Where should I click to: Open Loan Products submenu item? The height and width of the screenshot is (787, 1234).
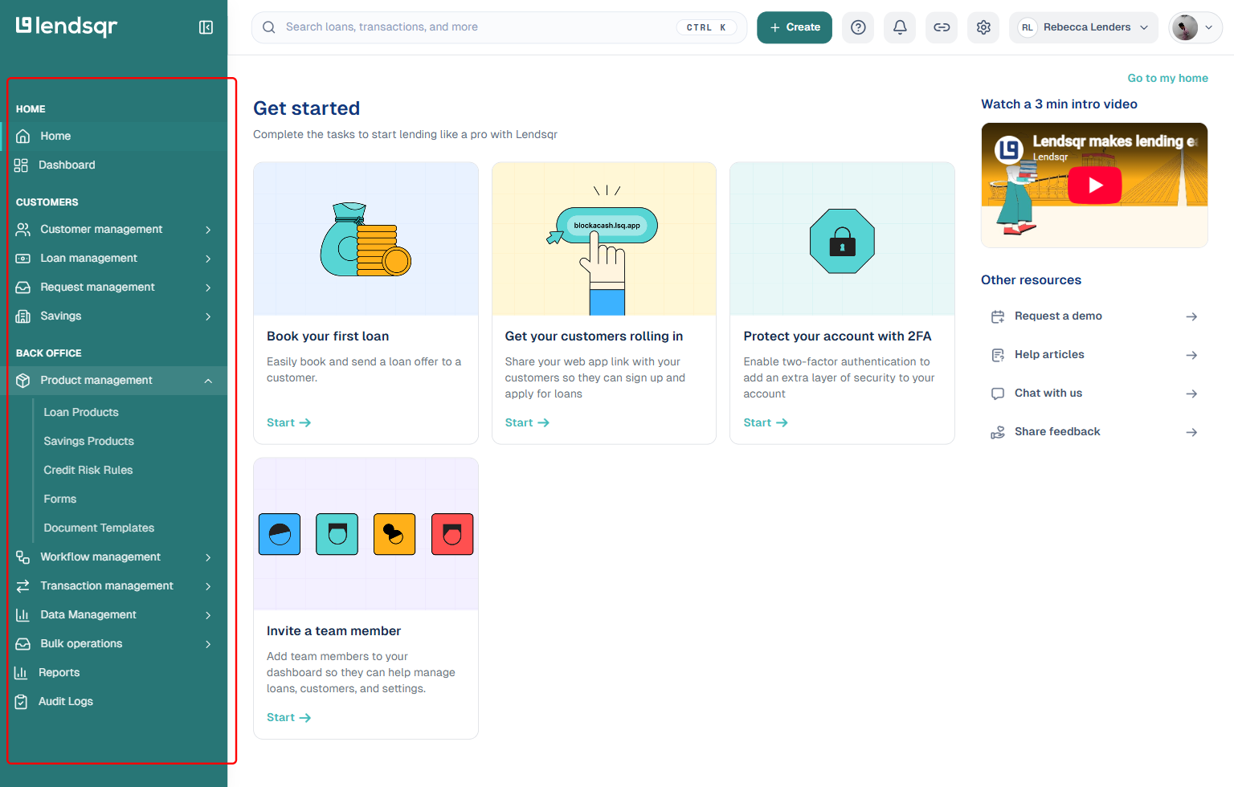pos(81,412)
